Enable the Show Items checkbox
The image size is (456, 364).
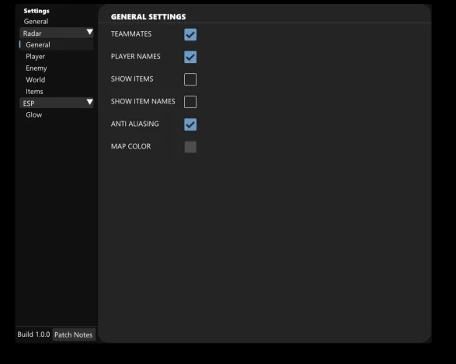pyautogui.click(x=190, y=79)
